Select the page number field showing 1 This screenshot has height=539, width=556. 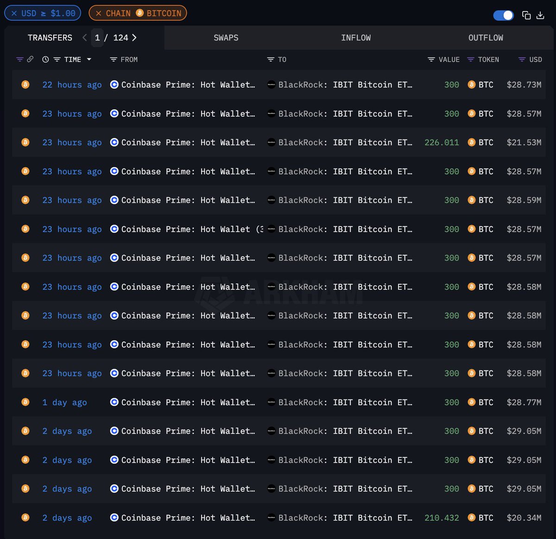pyautogui.click(x=97, y=38)
